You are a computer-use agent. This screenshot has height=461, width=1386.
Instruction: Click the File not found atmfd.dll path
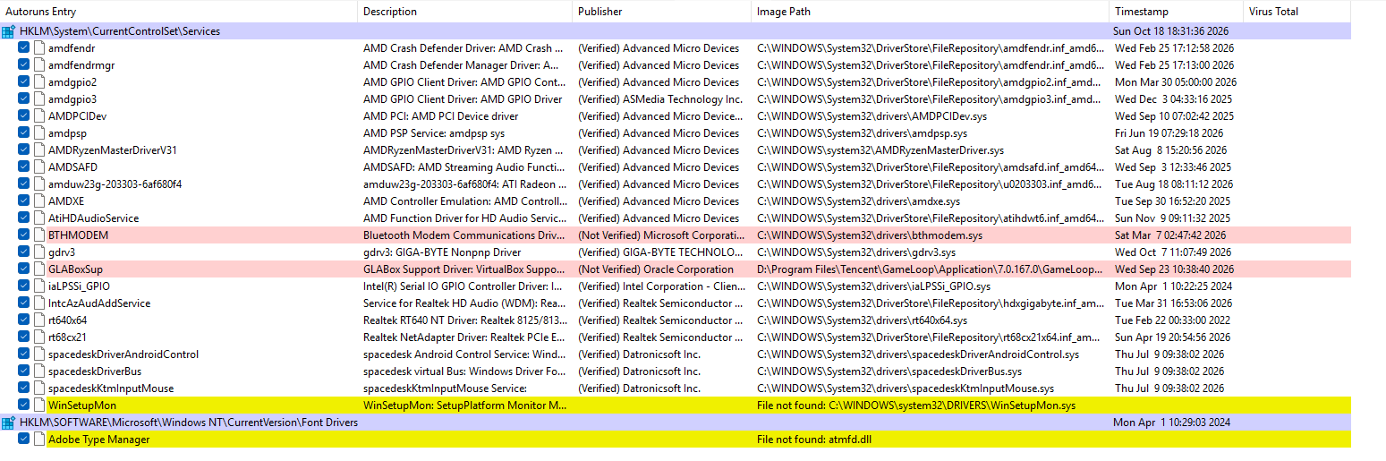[x=812, y=440]
